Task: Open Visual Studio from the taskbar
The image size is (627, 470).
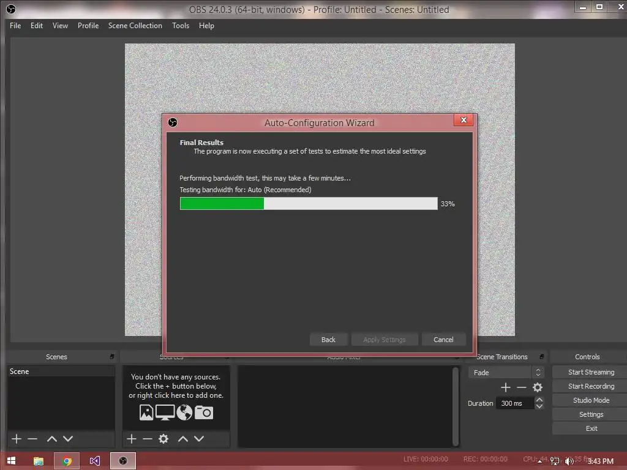Action: (x=95, y=461)
